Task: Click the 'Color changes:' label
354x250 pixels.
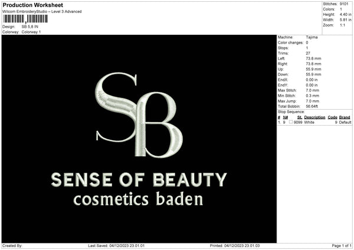Action: point(290,42)
